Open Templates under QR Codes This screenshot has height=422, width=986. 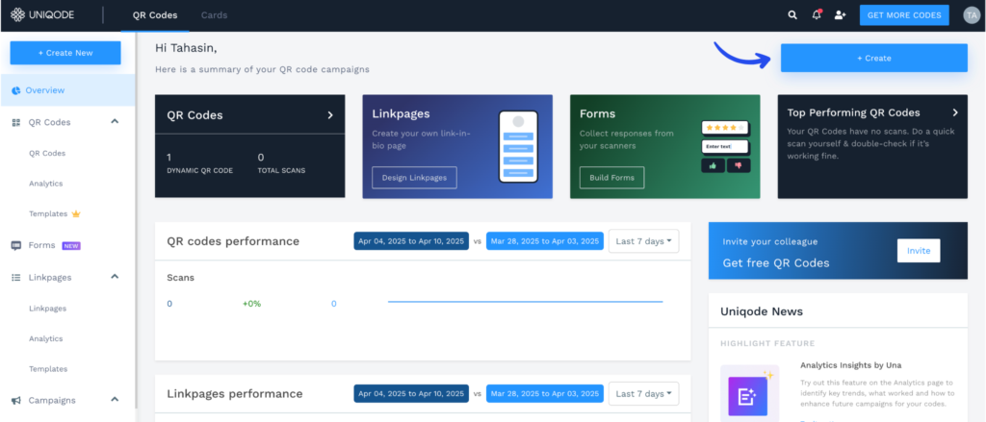coord(48,214)
